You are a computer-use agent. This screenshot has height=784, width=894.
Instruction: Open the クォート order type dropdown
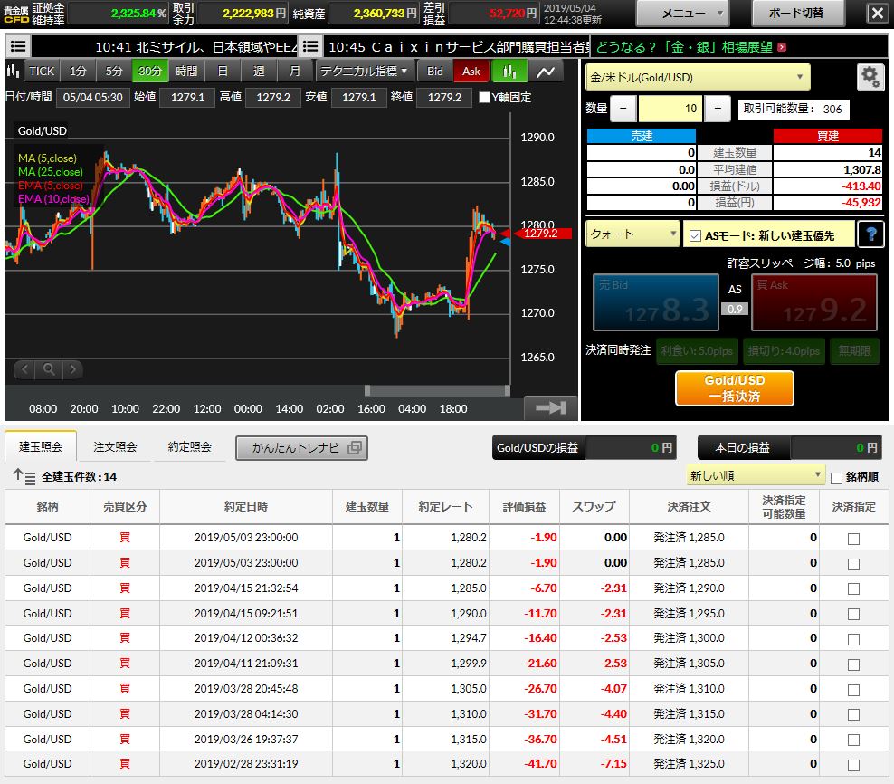click(632, 234)
